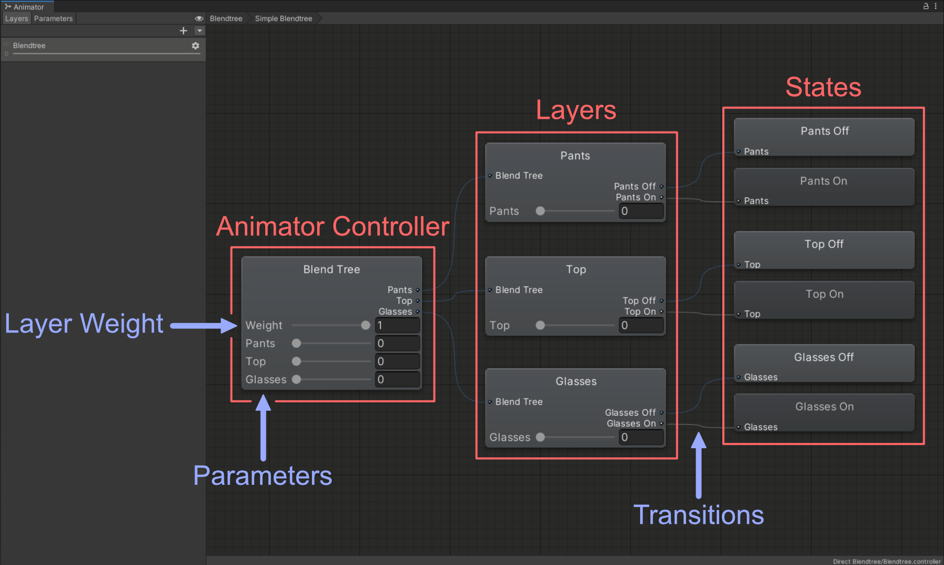The image size is (944, 565).
Task: Click the Top slider in the root Blend Tree node
Action: [331, 361]
